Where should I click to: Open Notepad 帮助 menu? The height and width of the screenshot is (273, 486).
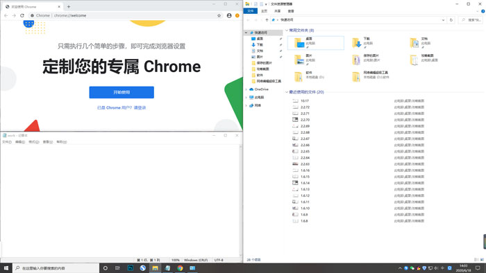point(61,142)
